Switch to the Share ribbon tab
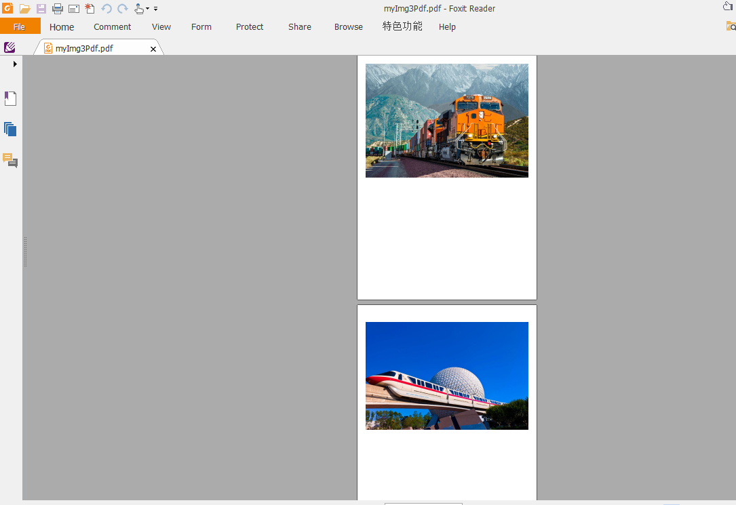The height and width of the screenshot is (505, 736). (x=300, y=26)
